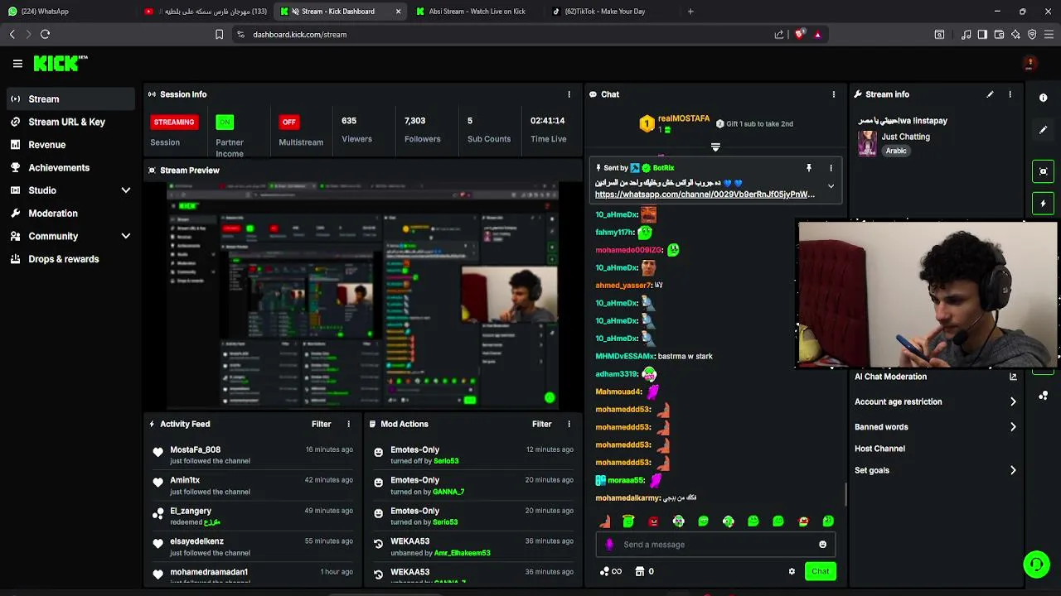Open the Activity Feed Filter
Image resolution: width=1061 pixels, height=596 pixels.
pos(321,424)
